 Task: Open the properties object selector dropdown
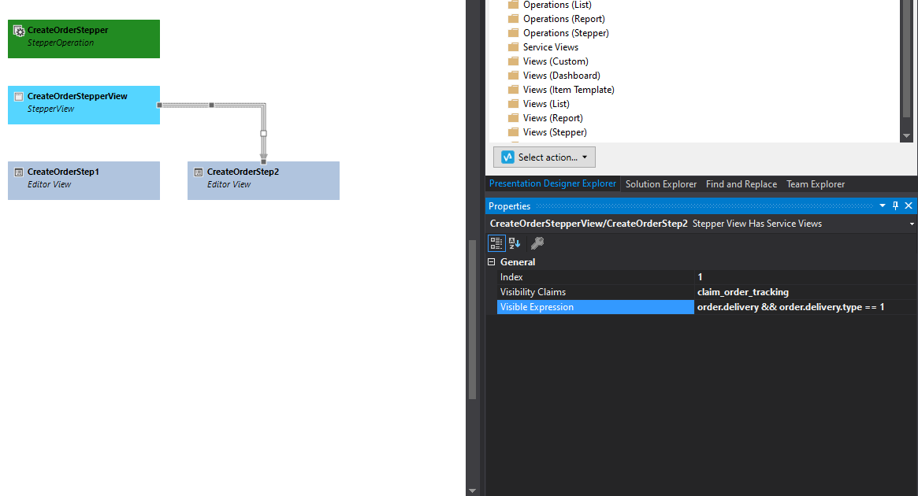tap(912, 224)
